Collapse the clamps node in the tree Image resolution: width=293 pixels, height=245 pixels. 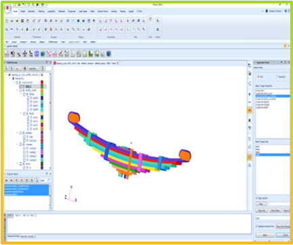tap(18, 144)
